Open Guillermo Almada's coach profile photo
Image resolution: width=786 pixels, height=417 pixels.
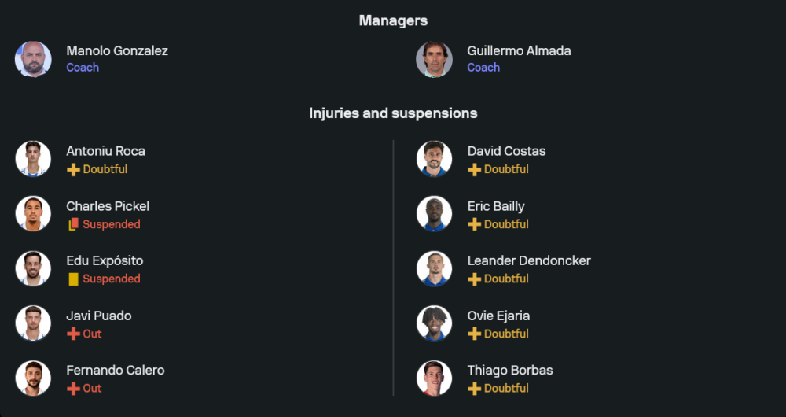[x=434, y=59]
